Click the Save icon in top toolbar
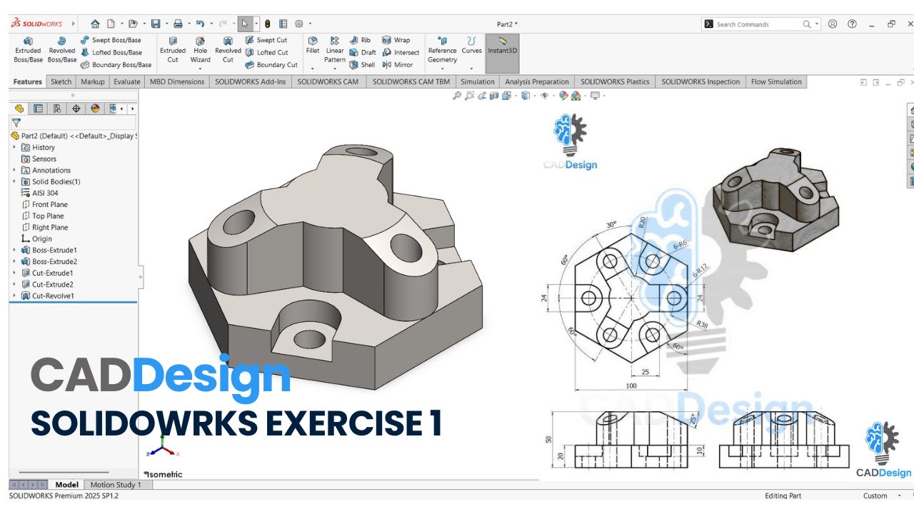This screenshot has height=514, width=914. click(x=156, y=24)
